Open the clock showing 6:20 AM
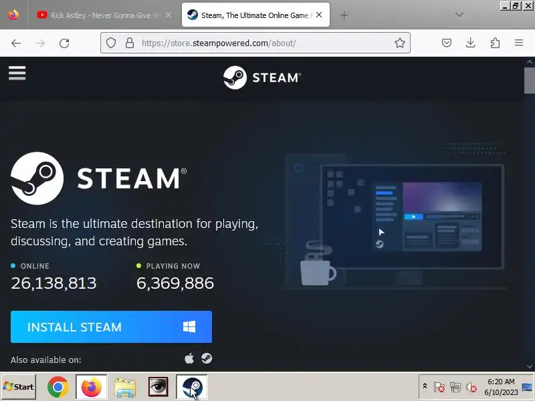 [x=501, y=387]
